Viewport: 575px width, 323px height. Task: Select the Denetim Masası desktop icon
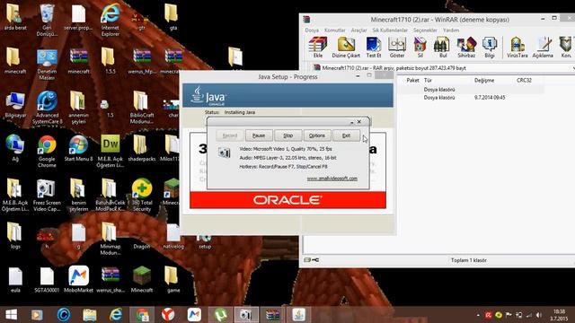coord(47,65)
